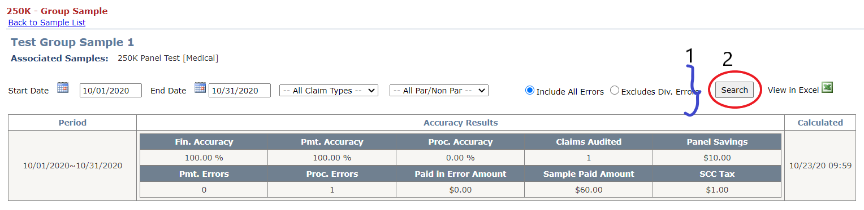Click the Fin. Accuracy header cell

point(204,142)
